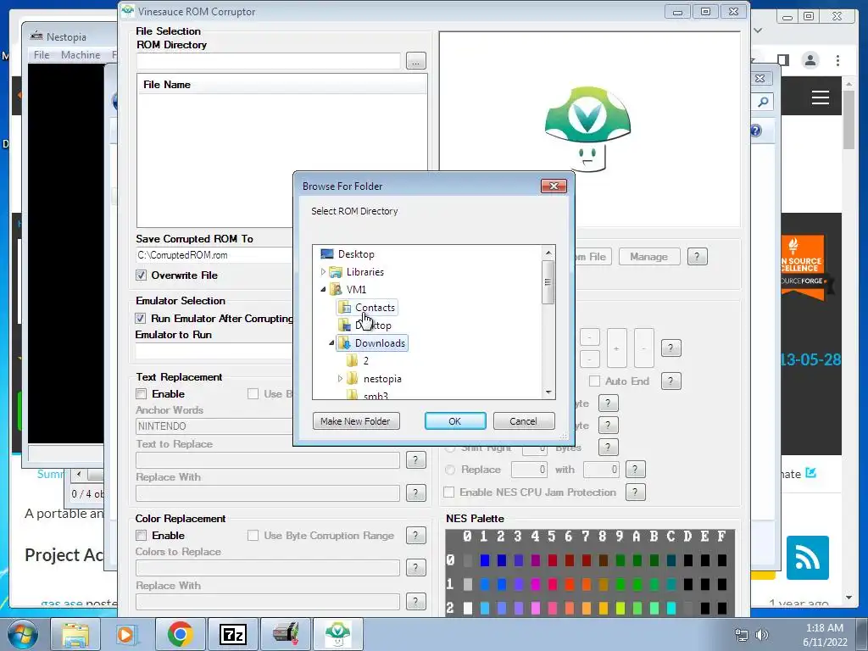Collapse the Downloads tree node arrow

point(331,343)
